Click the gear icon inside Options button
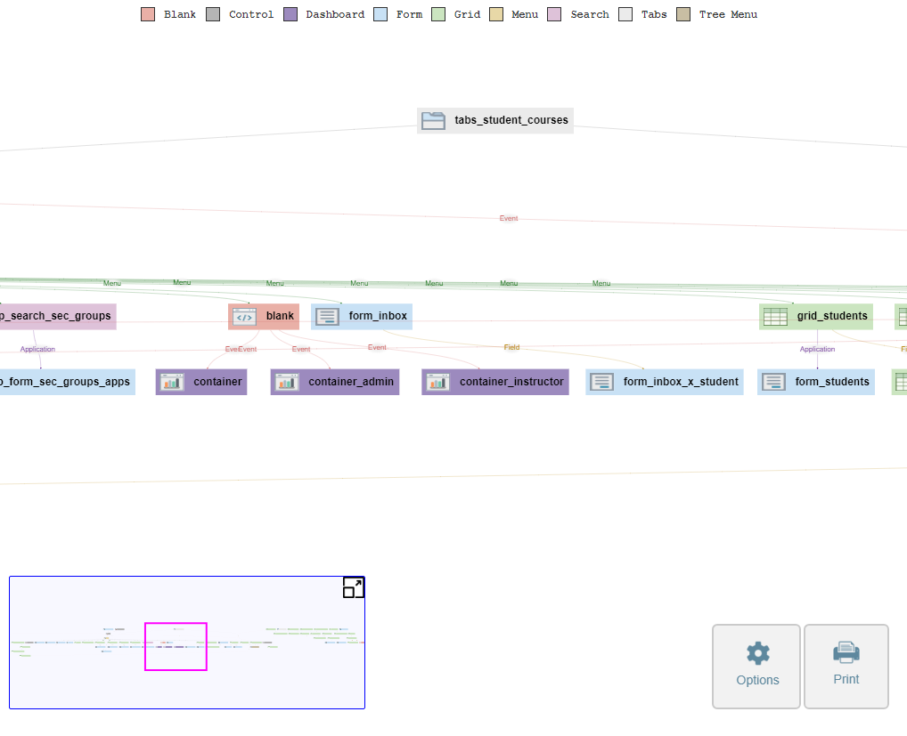This screenshot has height=736, width=907. tap(756, 652)
